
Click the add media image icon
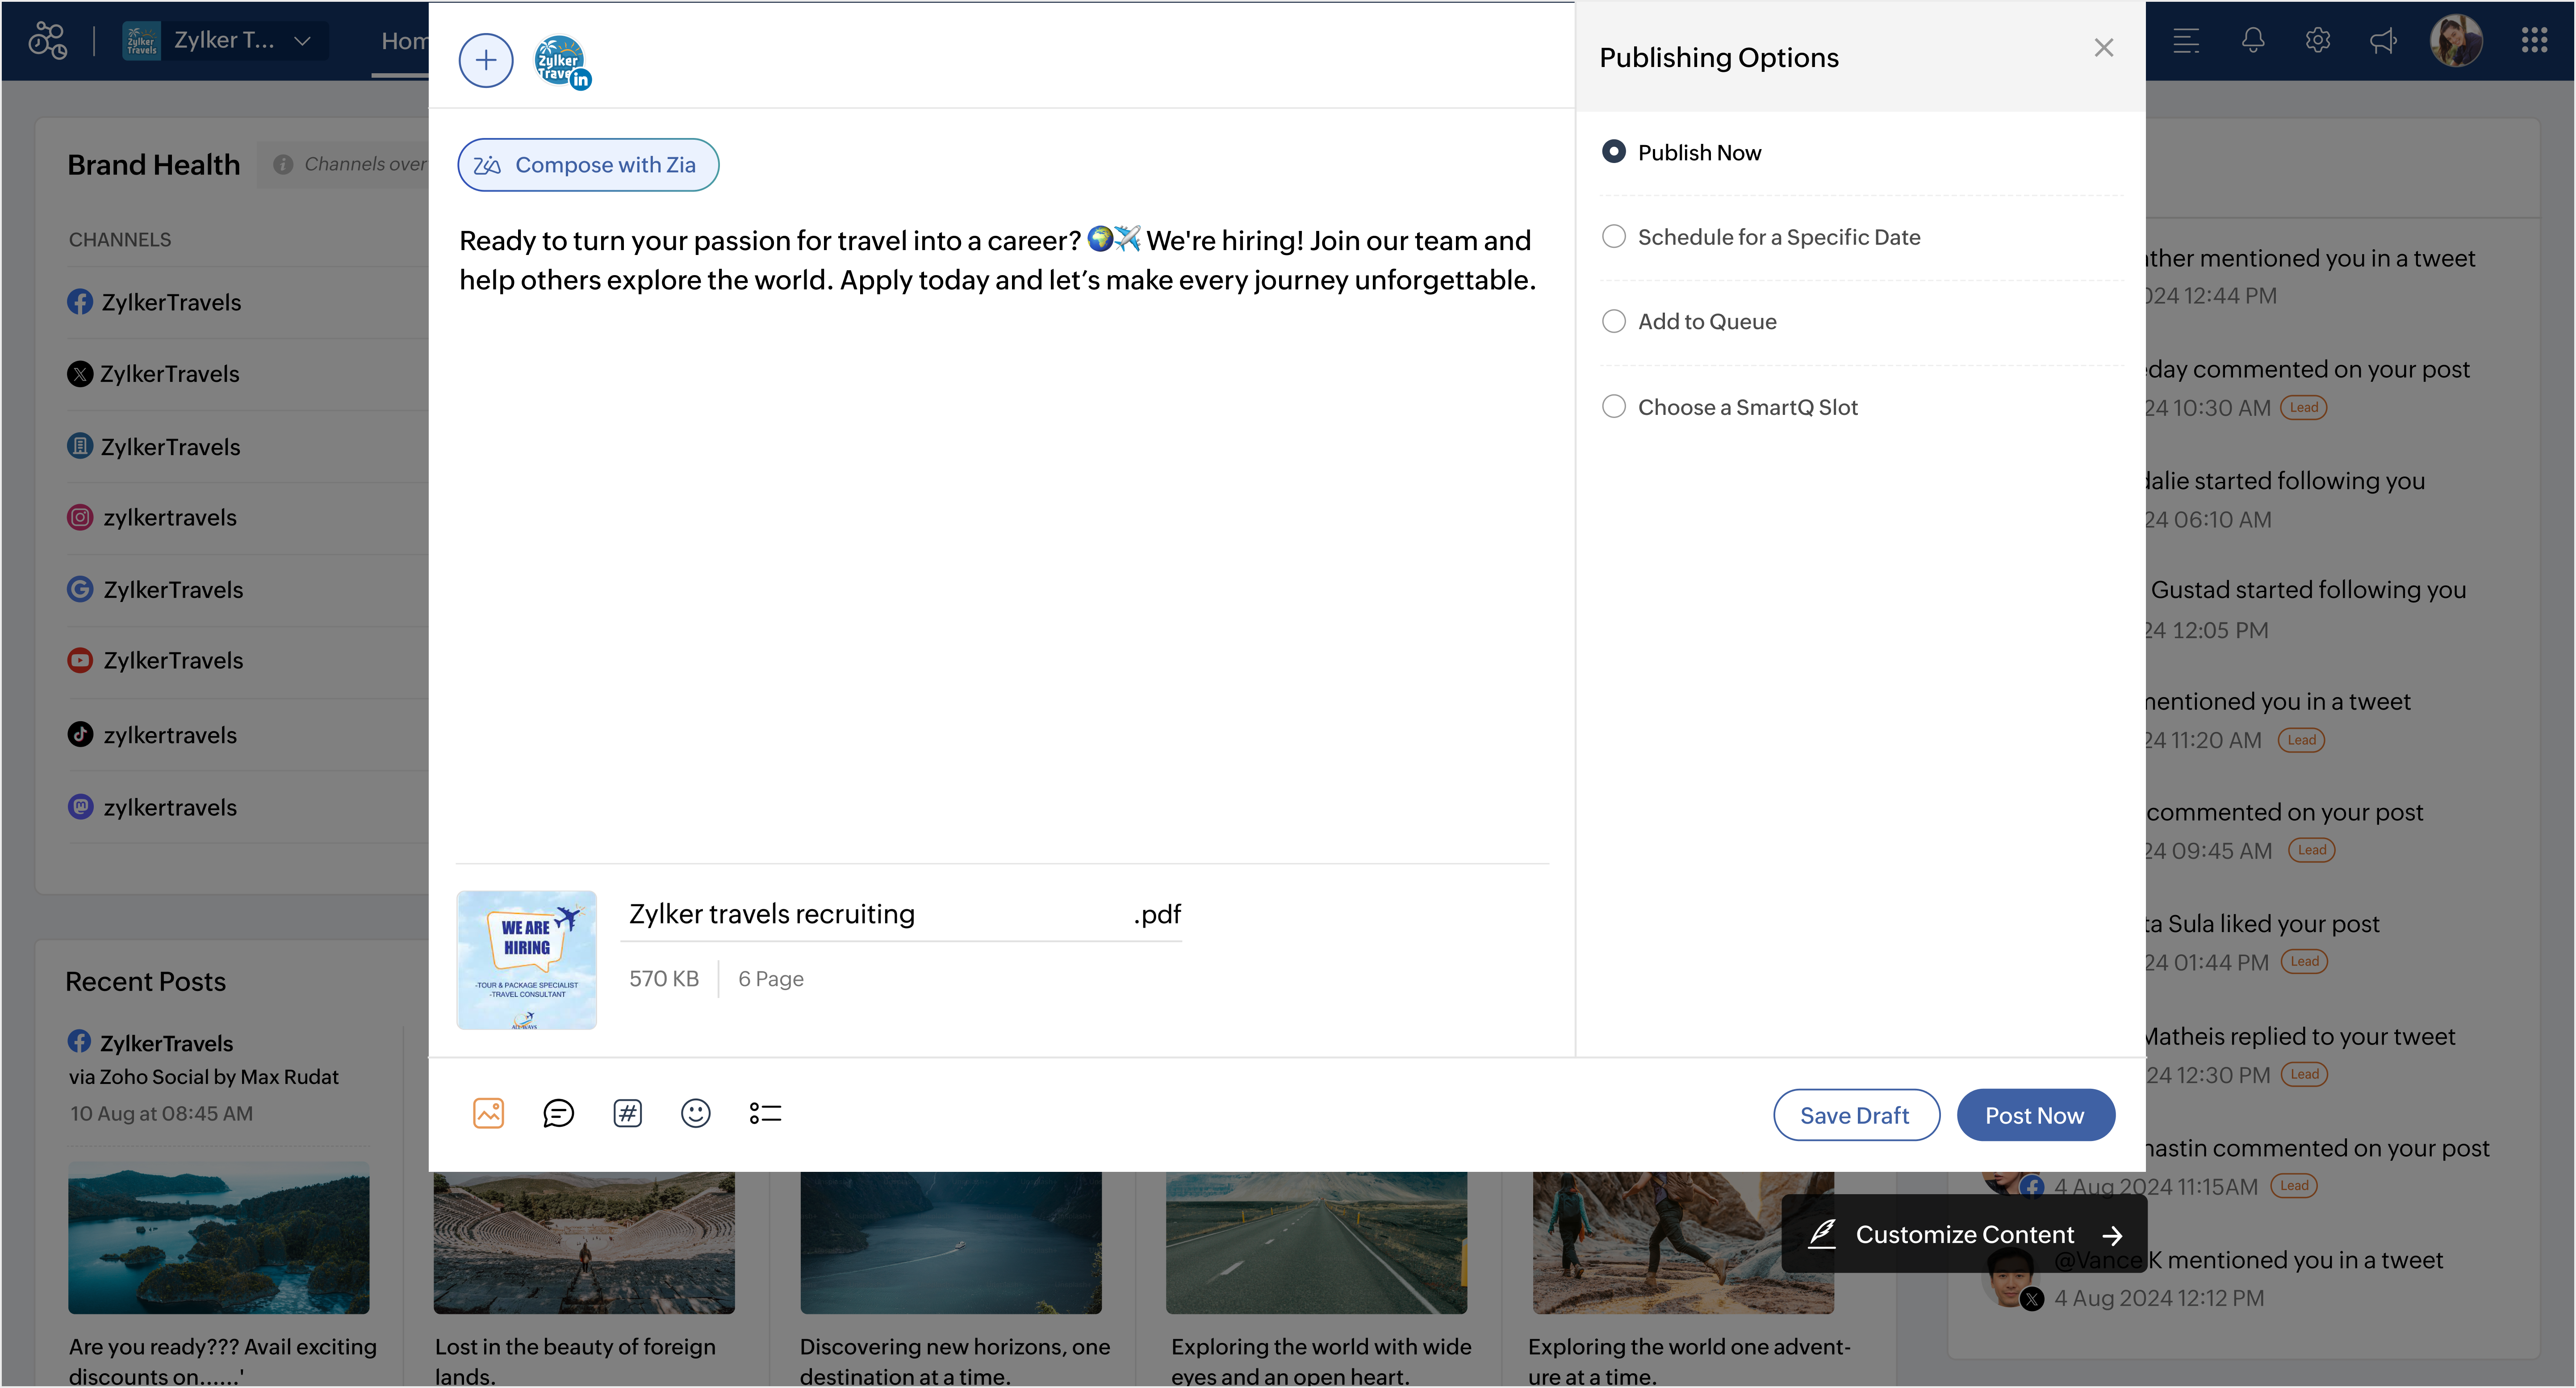(x=488, y=1113)
